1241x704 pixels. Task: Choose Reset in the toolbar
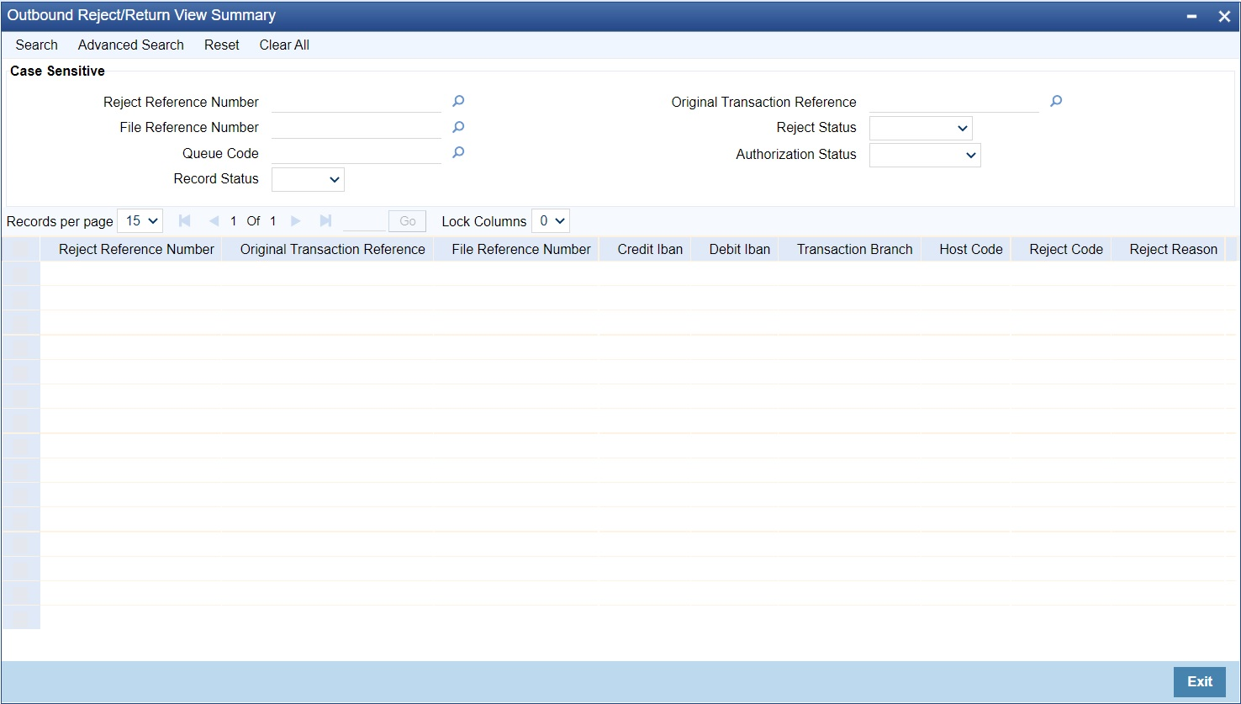click(x=222, y=45)
